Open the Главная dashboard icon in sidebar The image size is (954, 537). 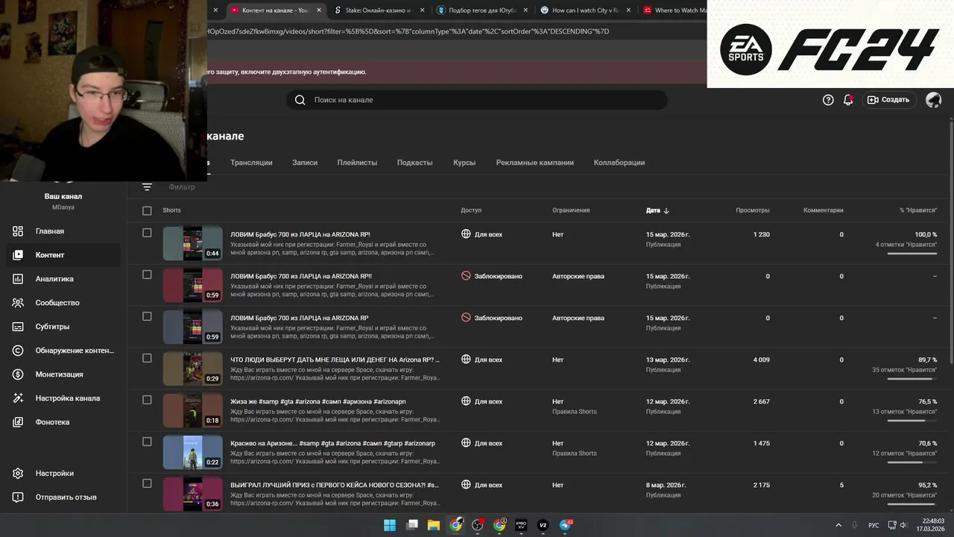18,231
